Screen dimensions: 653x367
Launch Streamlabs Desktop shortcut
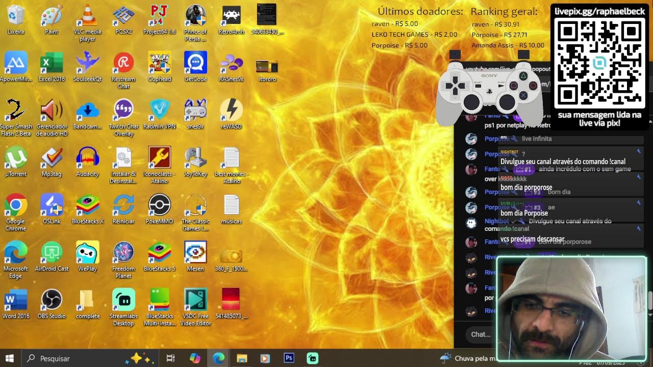pos(123,308)
